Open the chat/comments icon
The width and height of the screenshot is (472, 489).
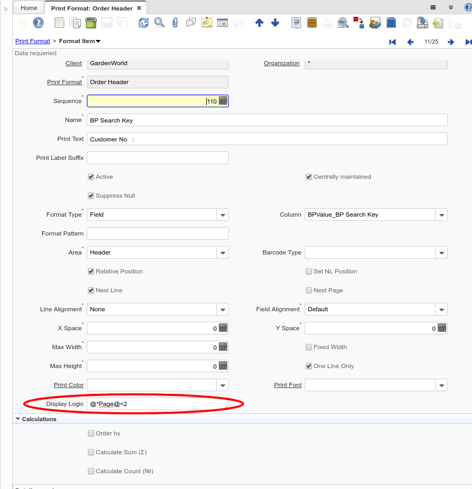tap(190, 23)
